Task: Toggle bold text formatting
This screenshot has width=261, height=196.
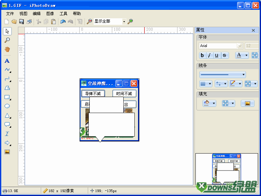Action: pyautogui.click(x=202, y=56)
